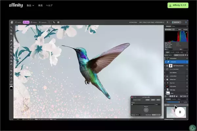Pause the video with the white round button
The image size is (197, 131).
coord(180,112)
